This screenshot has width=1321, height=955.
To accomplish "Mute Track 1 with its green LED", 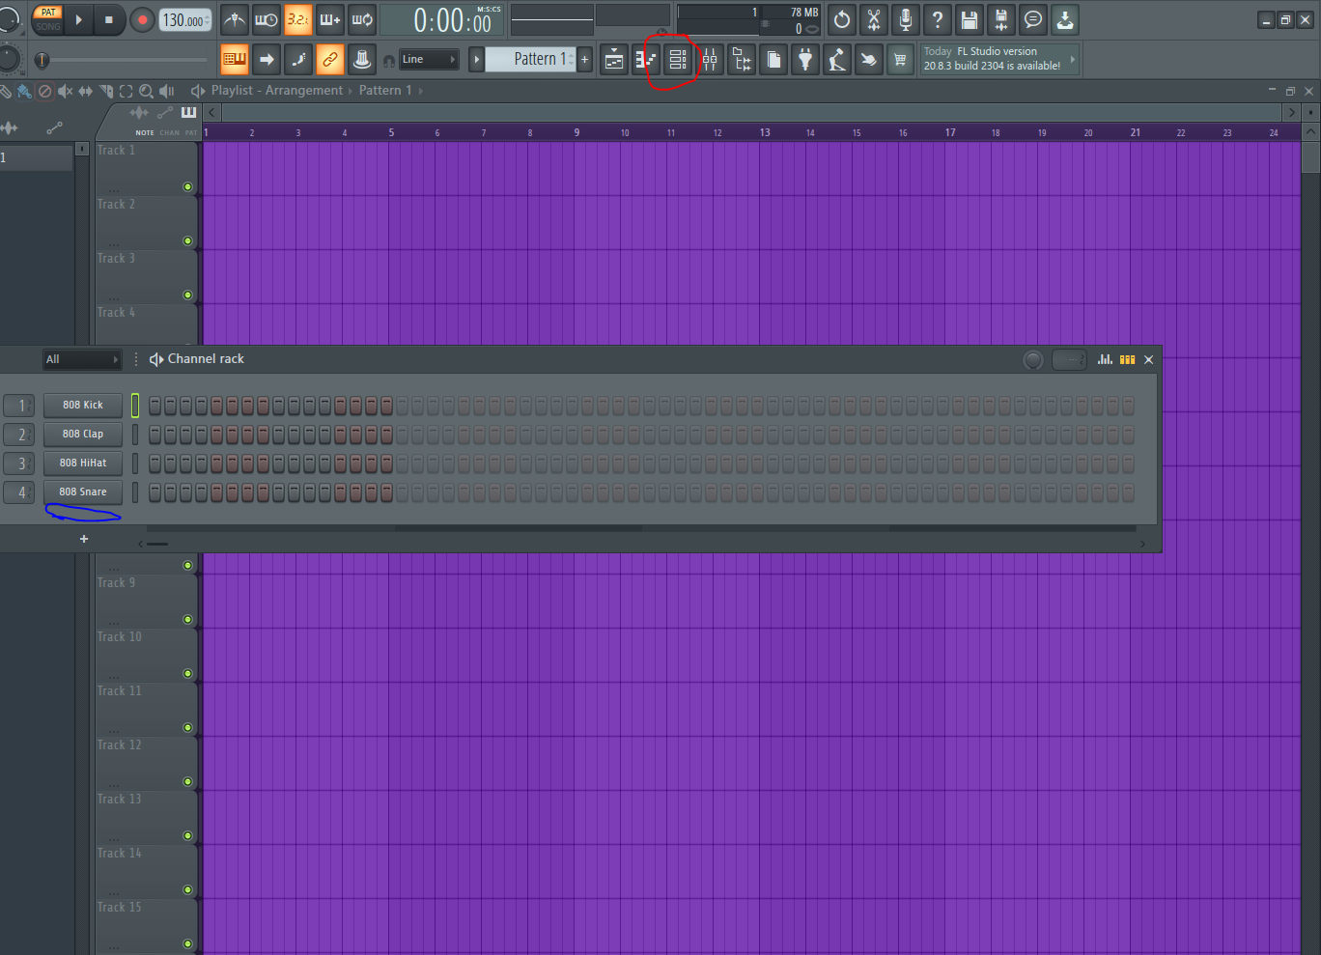I will (187, 187).
